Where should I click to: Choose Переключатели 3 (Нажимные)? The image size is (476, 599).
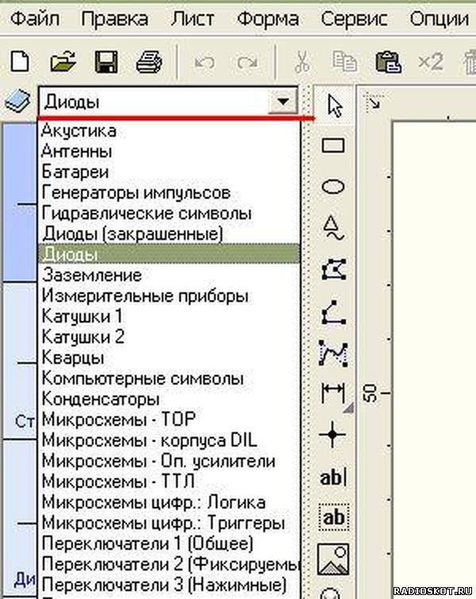[169, 585]
